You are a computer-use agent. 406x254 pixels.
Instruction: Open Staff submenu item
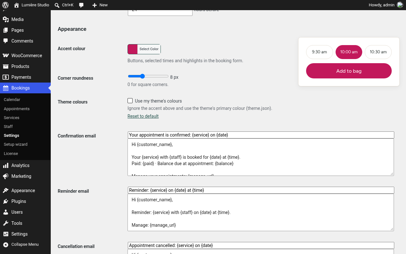[x=8, y=127]
